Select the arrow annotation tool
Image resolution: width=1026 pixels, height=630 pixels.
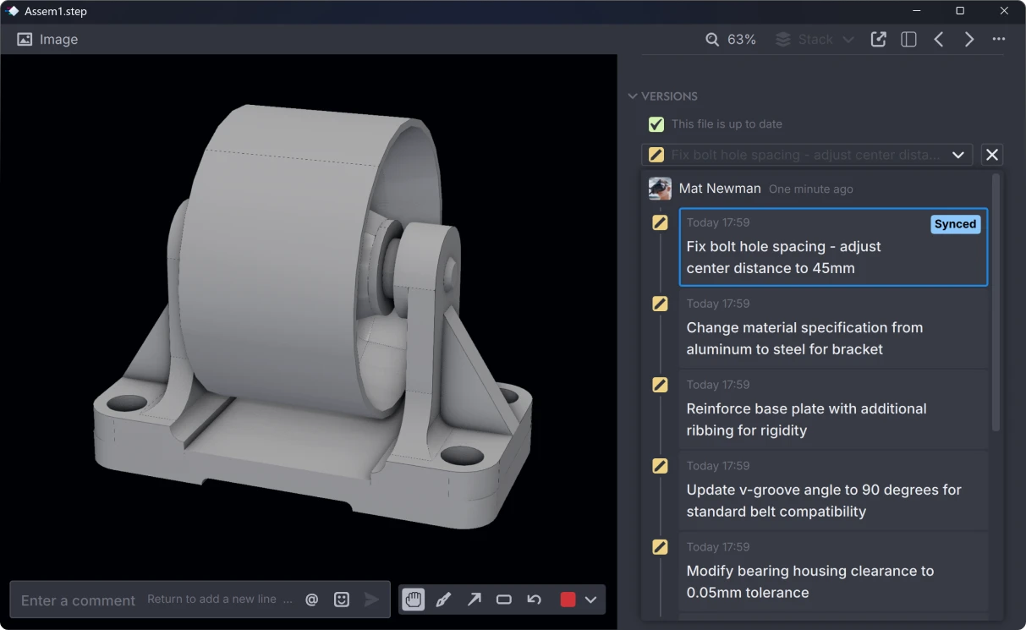[474, 599]
